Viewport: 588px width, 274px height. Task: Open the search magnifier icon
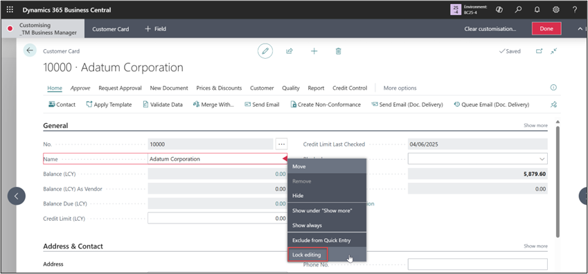(x=518, y=10)
